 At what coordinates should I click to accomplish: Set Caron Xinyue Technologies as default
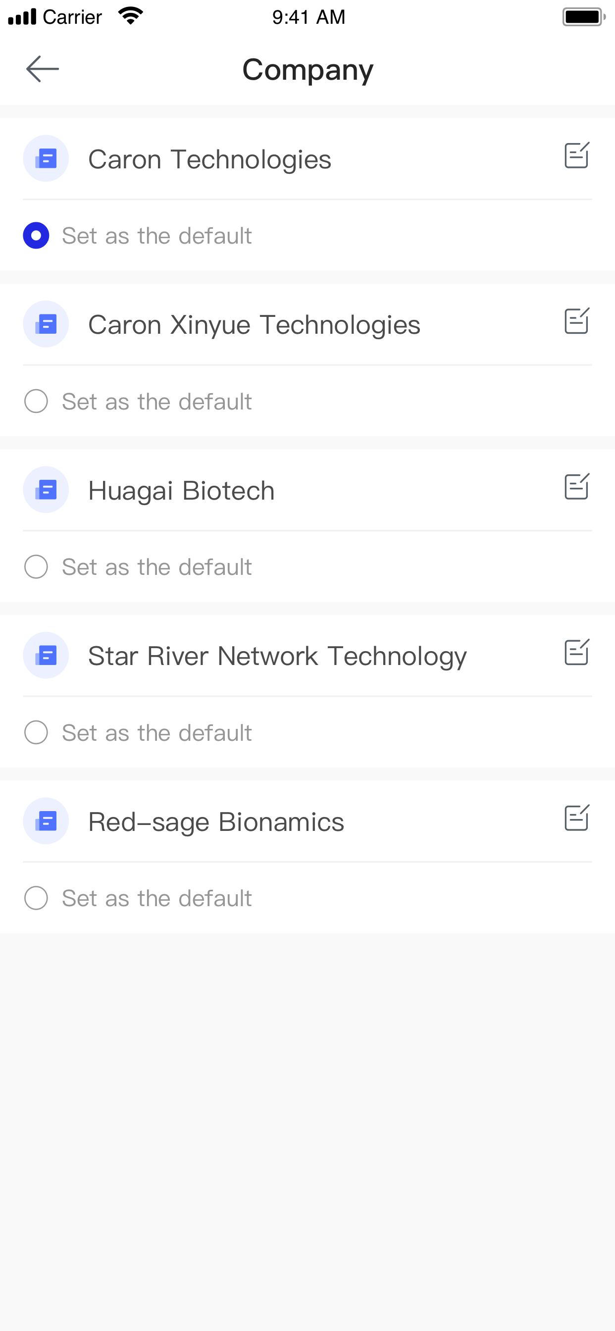point(36,402)
